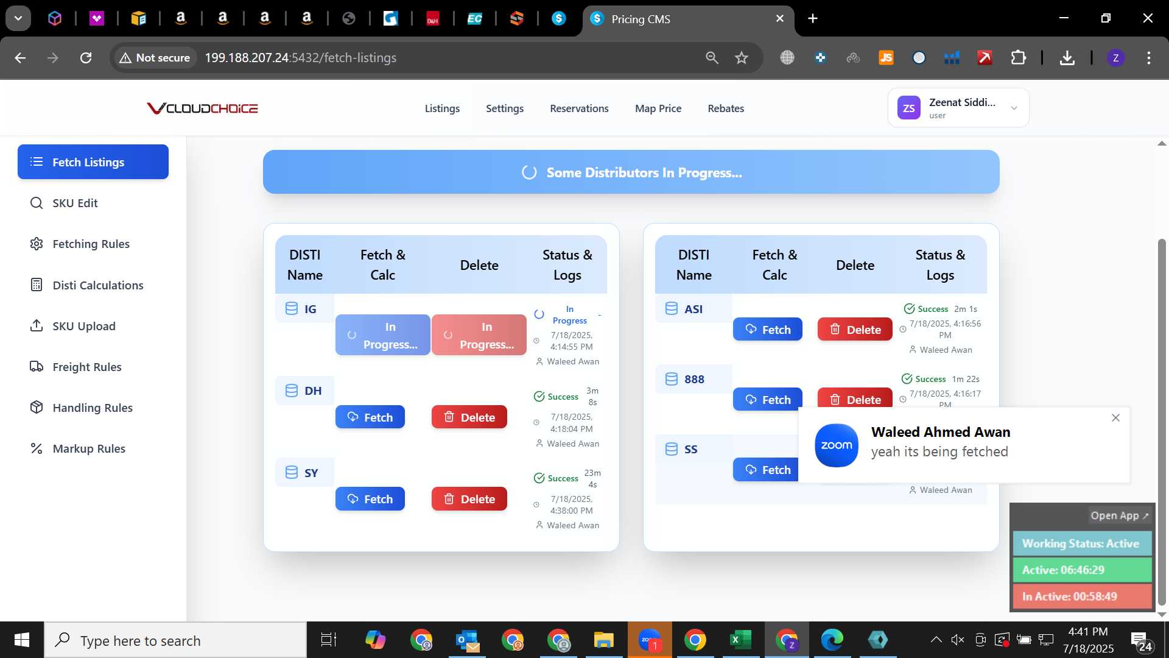Open Fetch Listings in the sidebar

click(93, 162)
